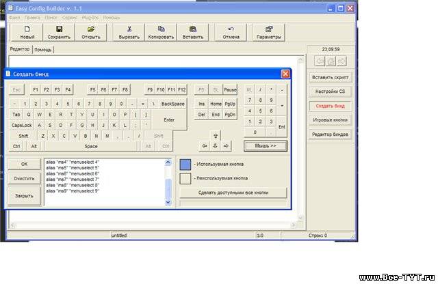Click the W key on the virtual keyboard
438x284 pixels.
coord(40,115)
